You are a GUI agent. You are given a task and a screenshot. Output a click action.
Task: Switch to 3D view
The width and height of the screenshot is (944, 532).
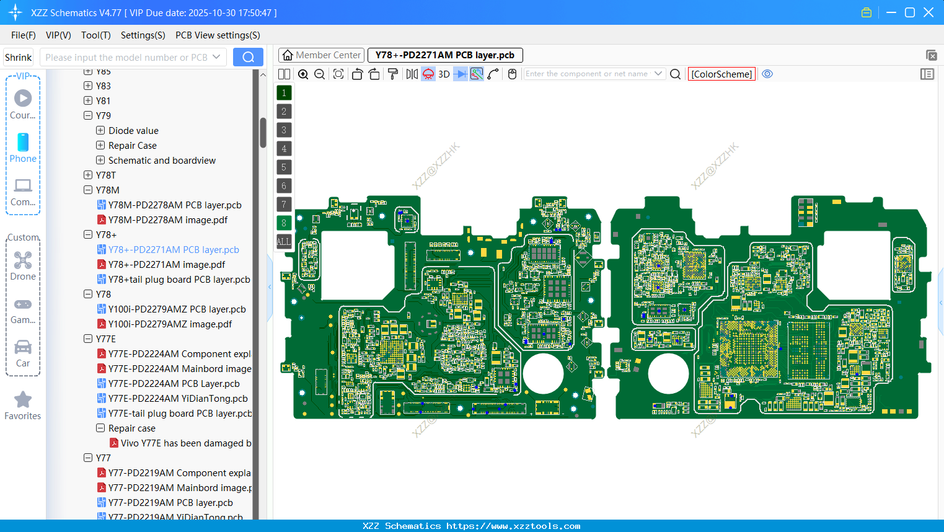tap(444, 74)
